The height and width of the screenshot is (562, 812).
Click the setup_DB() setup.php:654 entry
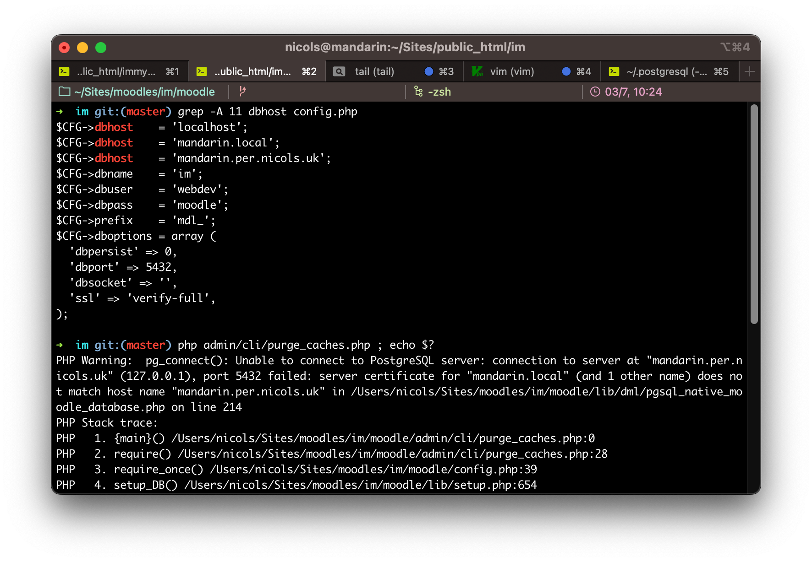click(x=296, y=485)
